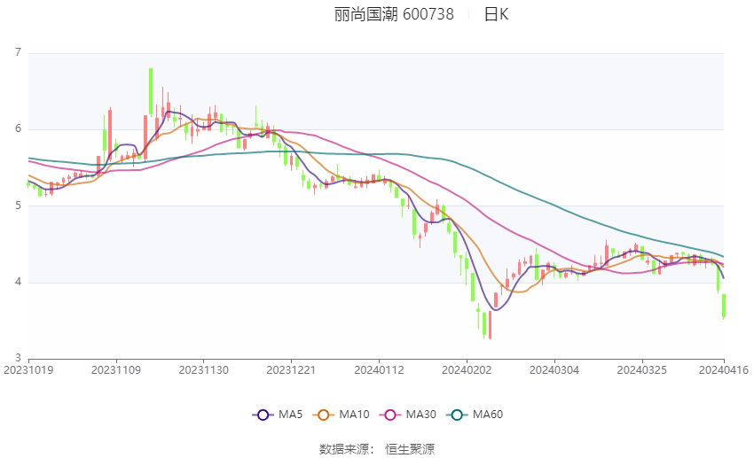Open the 恒生聚源 data source text
The width and height of the screenshot is (754, 458).
click(410, 448)
